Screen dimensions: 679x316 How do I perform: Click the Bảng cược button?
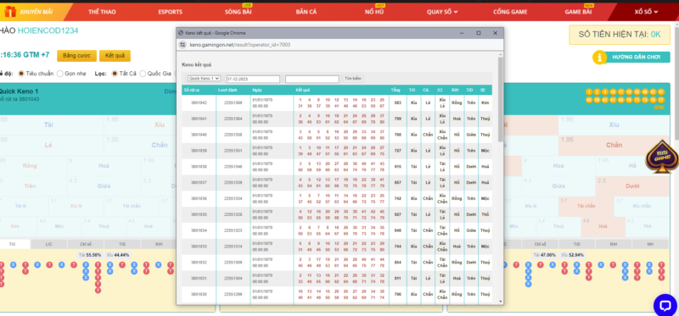tap(76, 56)
